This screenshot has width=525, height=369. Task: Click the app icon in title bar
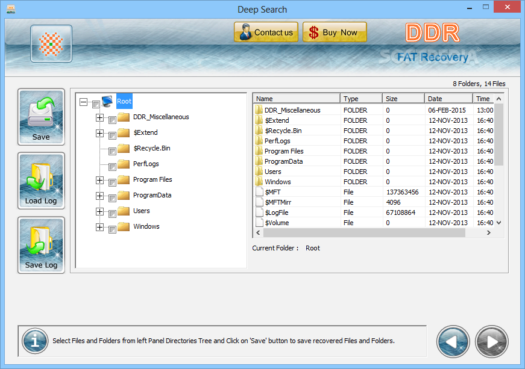coord(11,9)
